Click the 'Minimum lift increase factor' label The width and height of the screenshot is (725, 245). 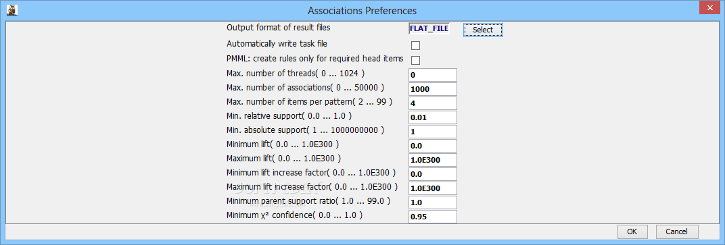(311, 173)
